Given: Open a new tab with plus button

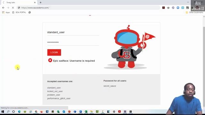Looking at the screenshot, I should tap(41, 3).
